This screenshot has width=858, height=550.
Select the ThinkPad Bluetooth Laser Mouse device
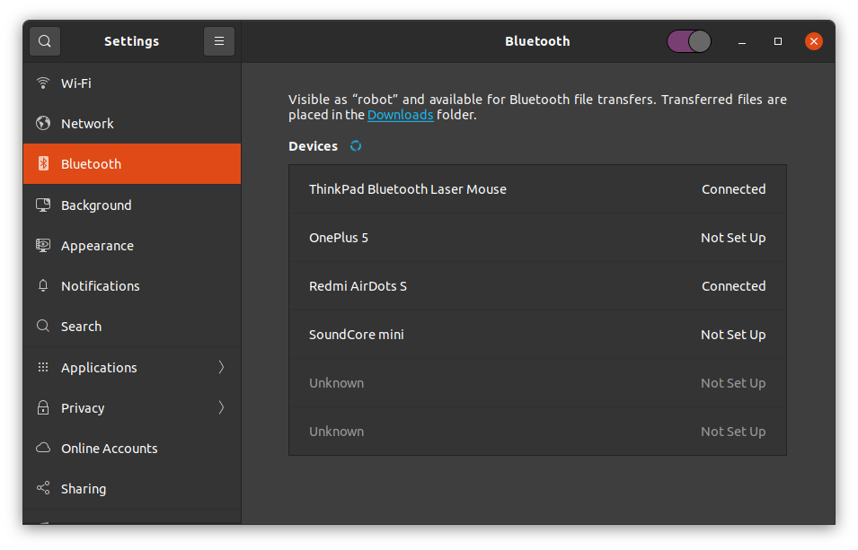click(x=537, y=189)
